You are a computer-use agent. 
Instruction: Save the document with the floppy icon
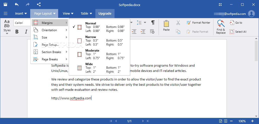tap(6, 5)
